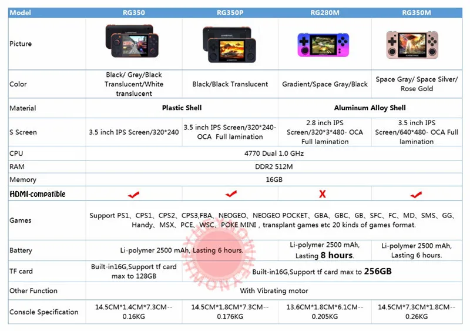Click the "Lasting 8 hours" battery cell
This screenshot has width=470, height=331.
(325, 250)
